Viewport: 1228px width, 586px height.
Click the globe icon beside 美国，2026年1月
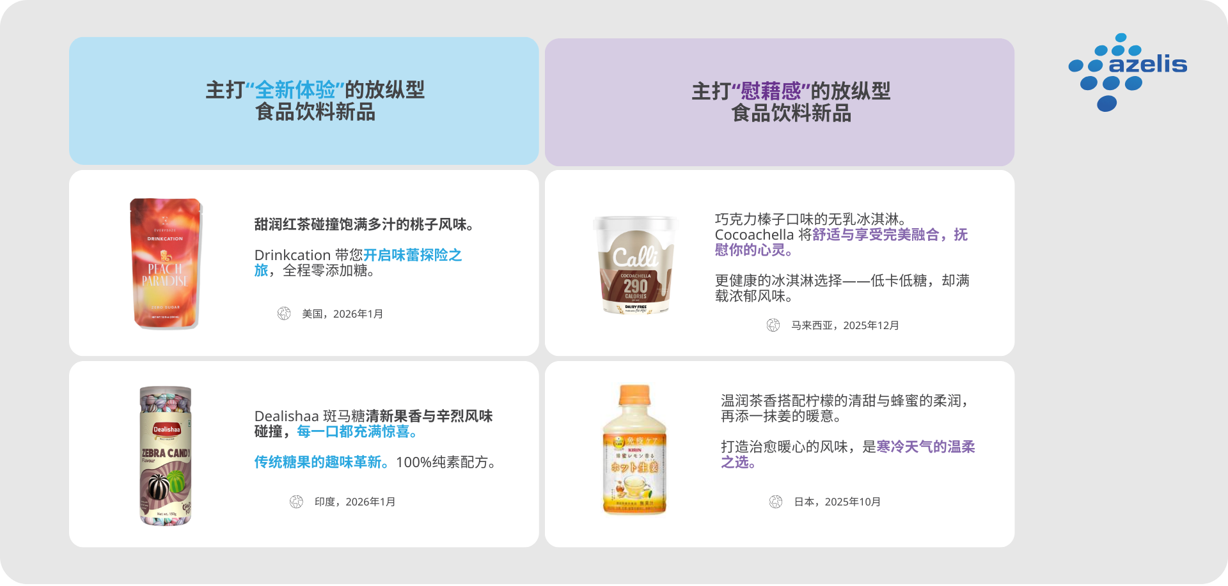pos(284,314)
